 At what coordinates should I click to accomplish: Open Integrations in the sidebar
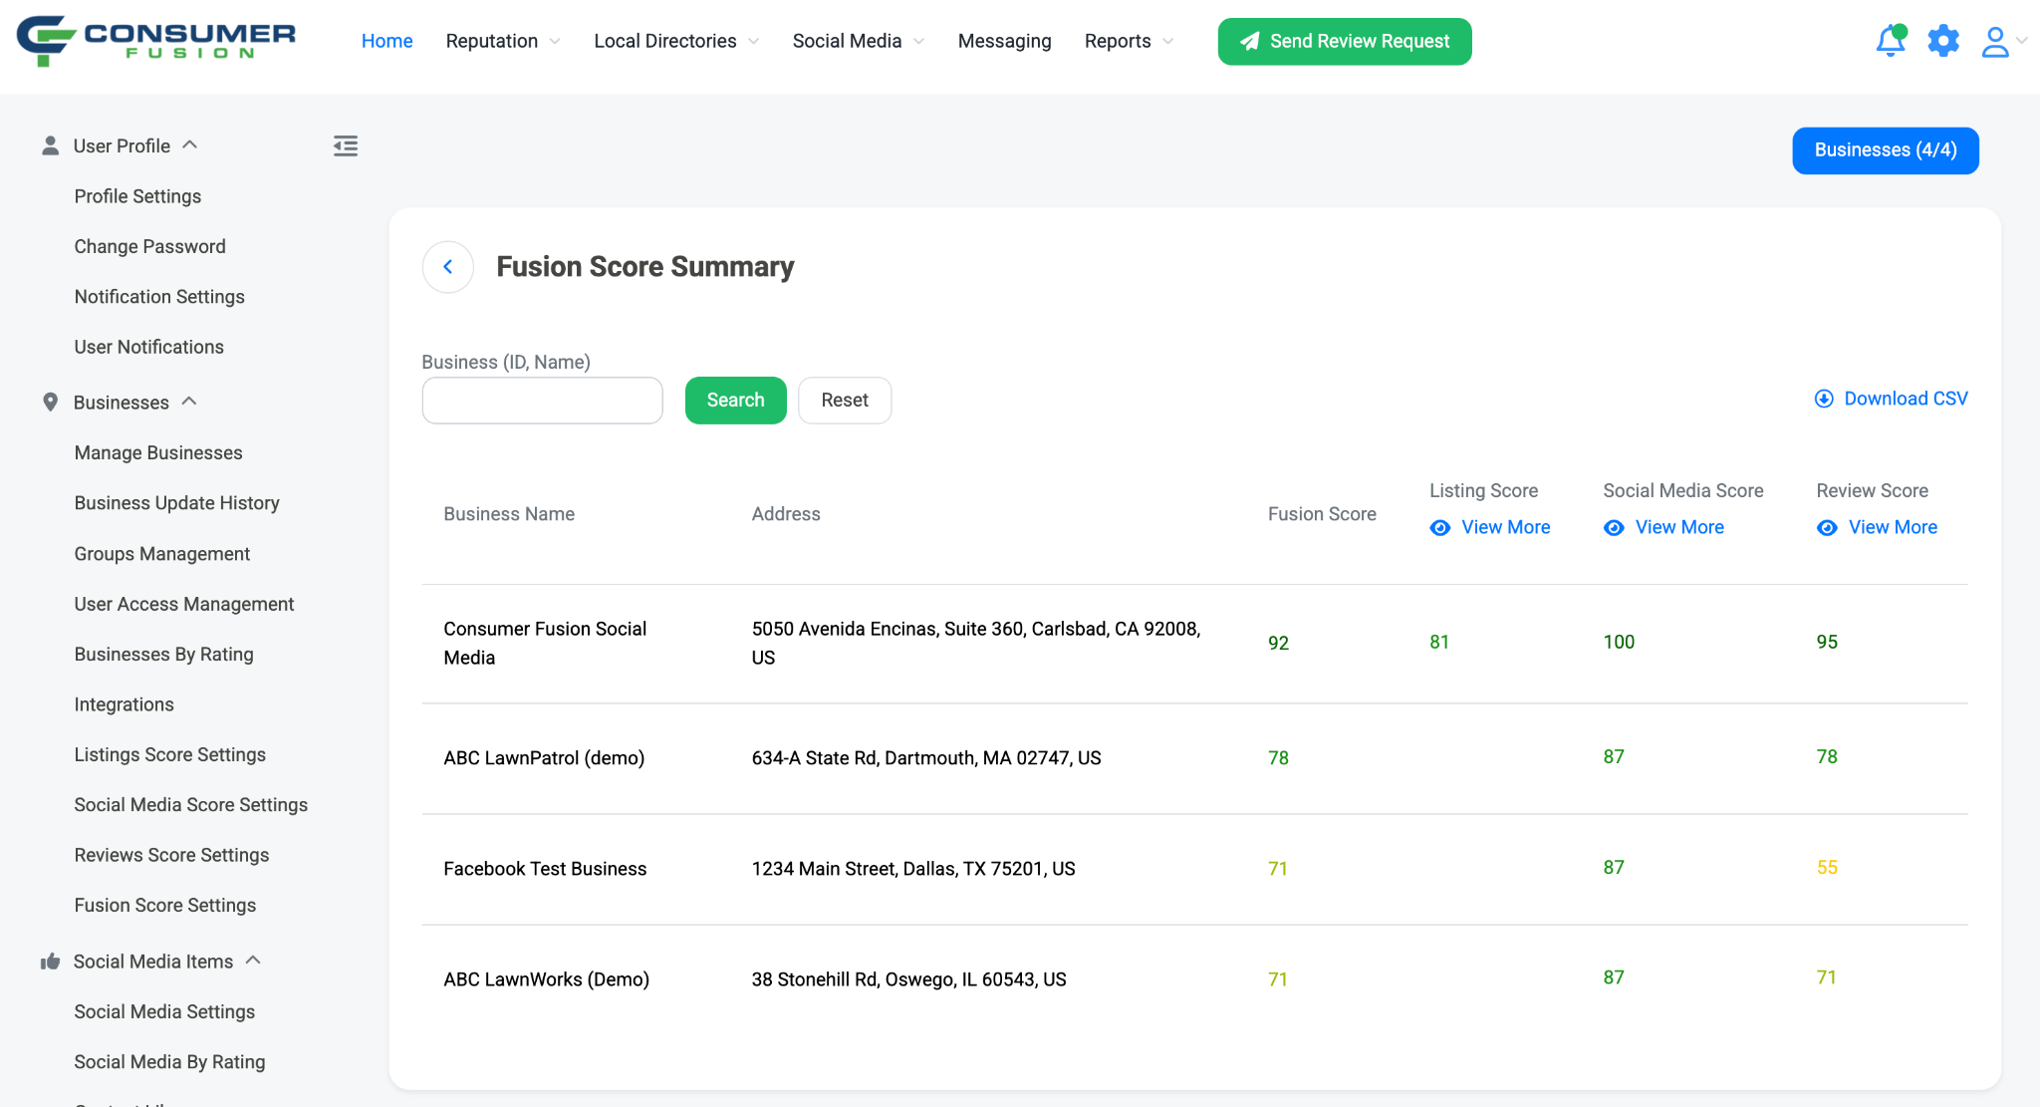(124, 704)
